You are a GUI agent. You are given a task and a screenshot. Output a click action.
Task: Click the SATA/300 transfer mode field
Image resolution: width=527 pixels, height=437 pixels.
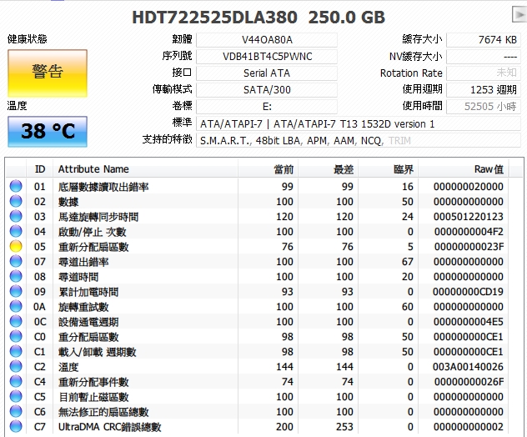[267, 89]
